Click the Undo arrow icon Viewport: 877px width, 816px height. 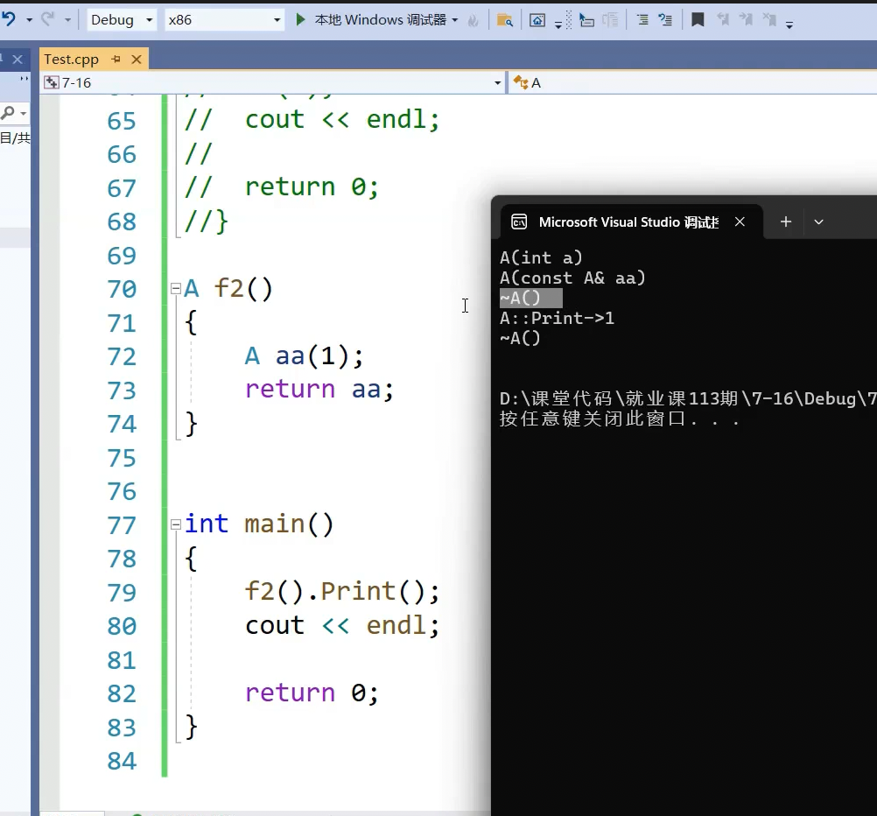[9, 19]
